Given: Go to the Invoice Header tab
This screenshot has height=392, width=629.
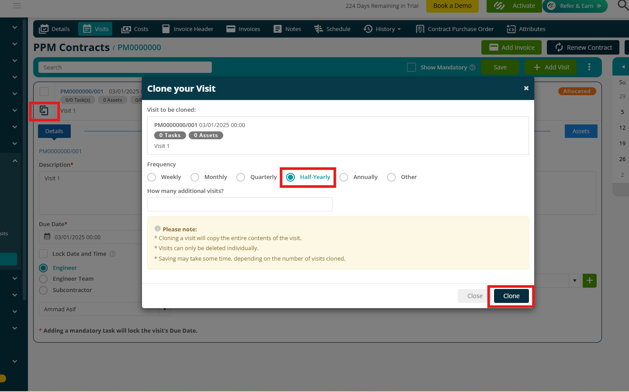Looking at the screenshot, I should tap(188, 29).
